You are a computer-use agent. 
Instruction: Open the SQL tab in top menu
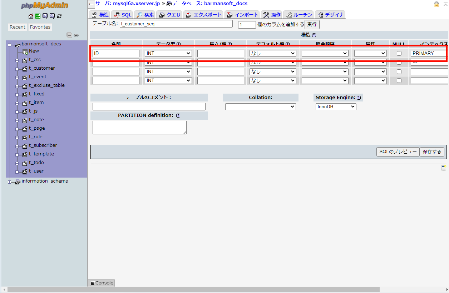122,15
